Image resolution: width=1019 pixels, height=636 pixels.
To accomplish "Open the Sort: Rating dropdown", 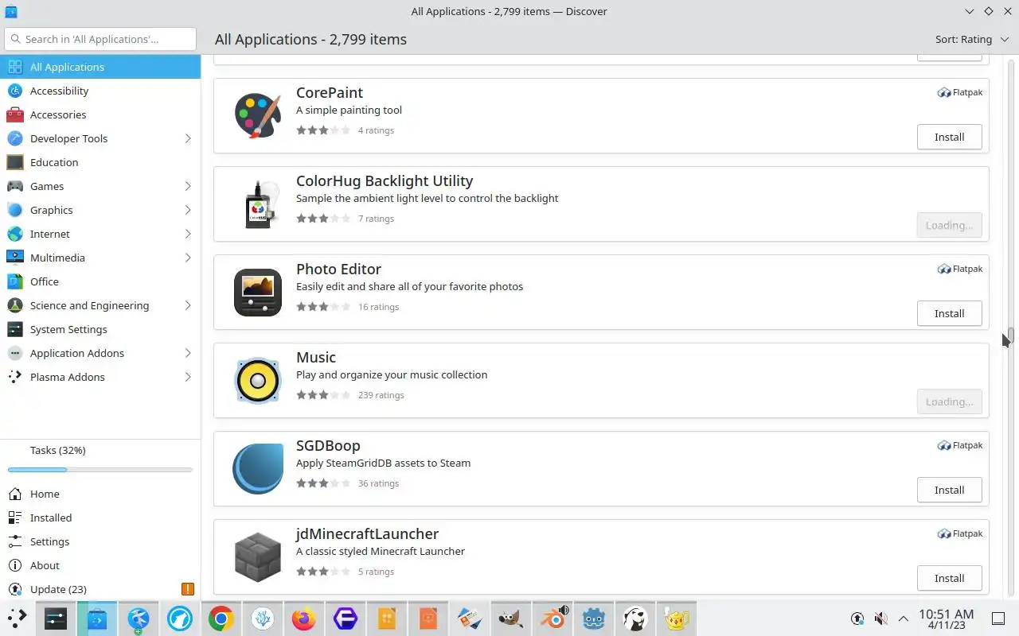I will (x=970, y=39).
